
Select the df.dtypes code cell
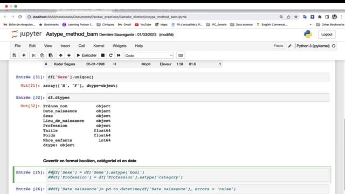[188, 98]
